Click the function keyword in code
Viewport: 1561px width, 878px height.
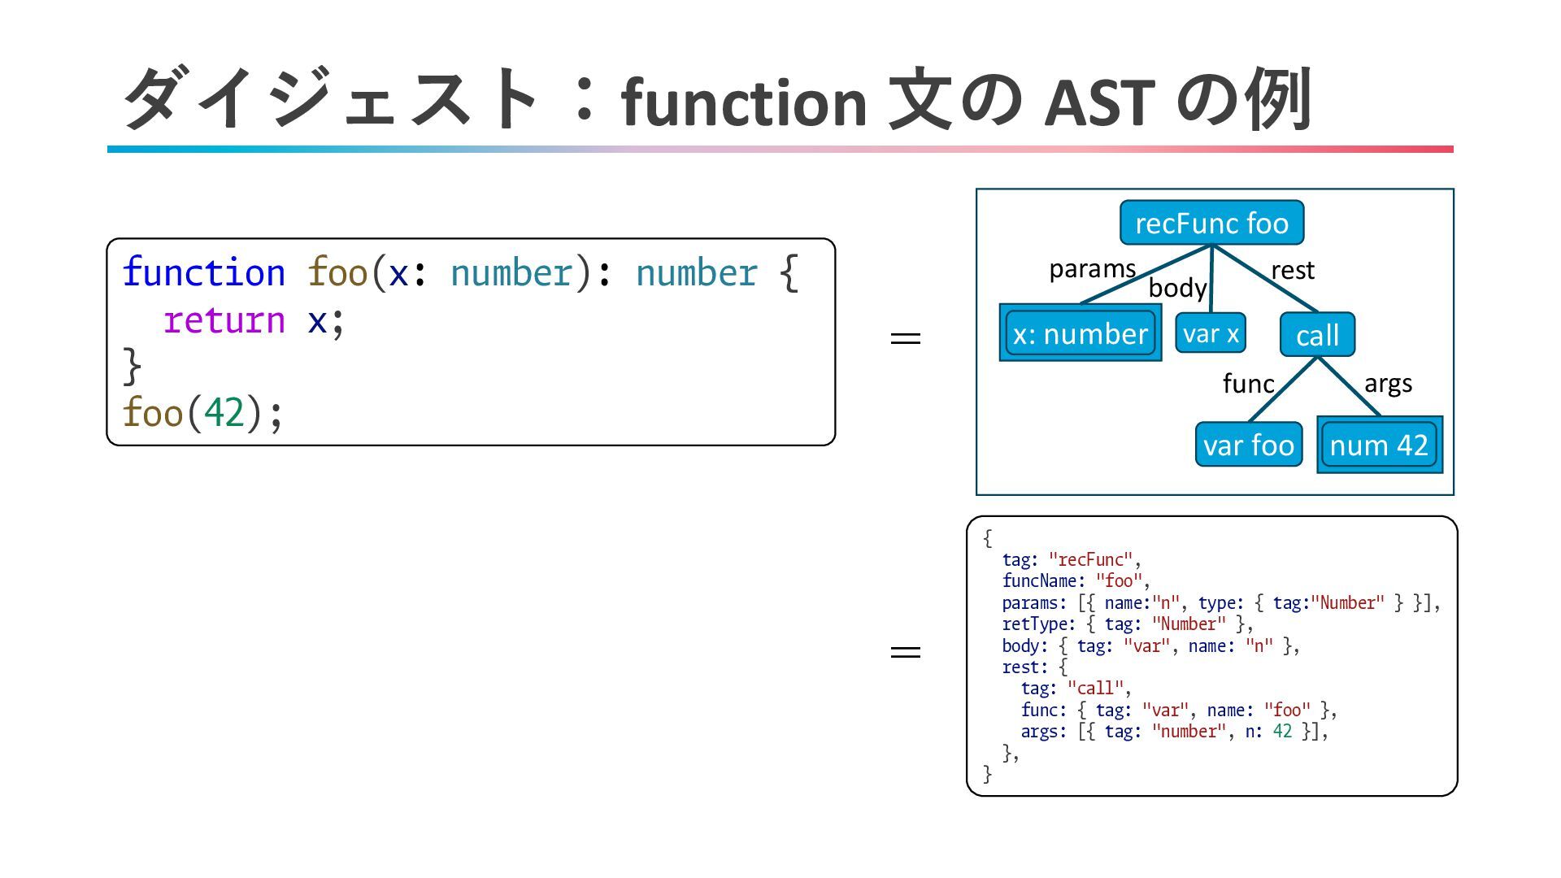[x=204, y=272]
